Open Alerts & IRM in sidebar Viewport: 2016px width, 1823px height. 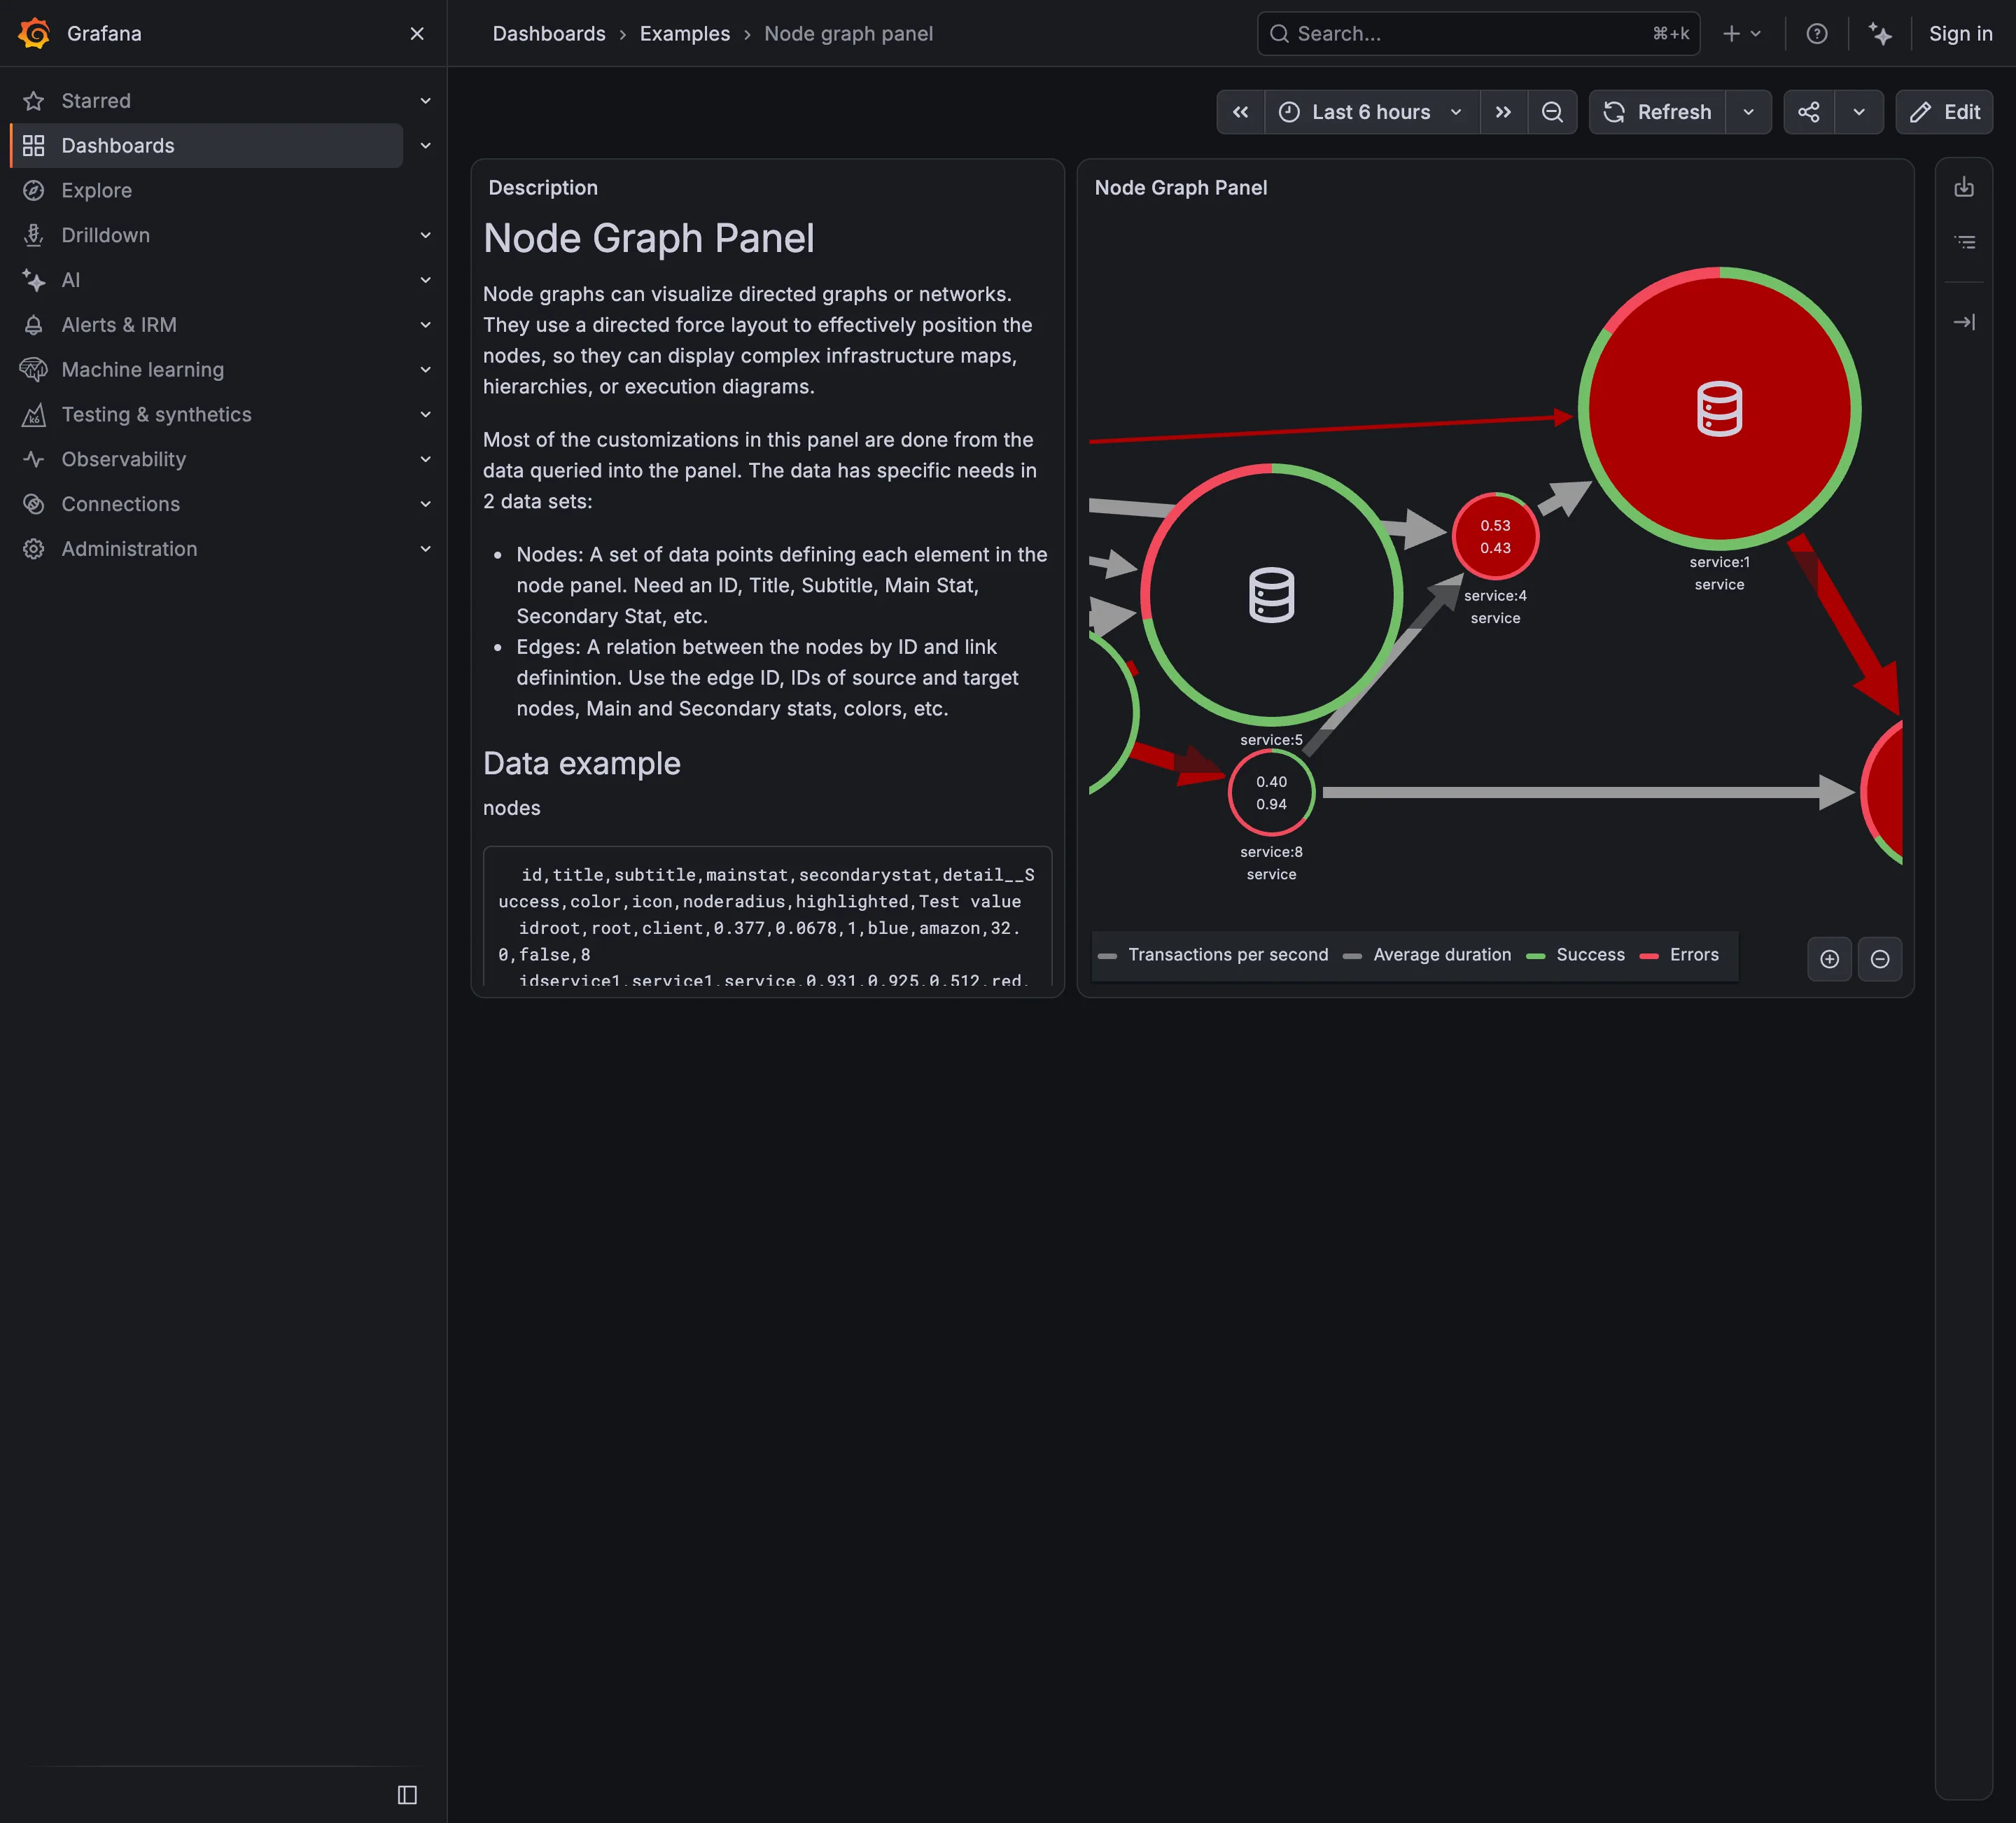pos(118,325)
